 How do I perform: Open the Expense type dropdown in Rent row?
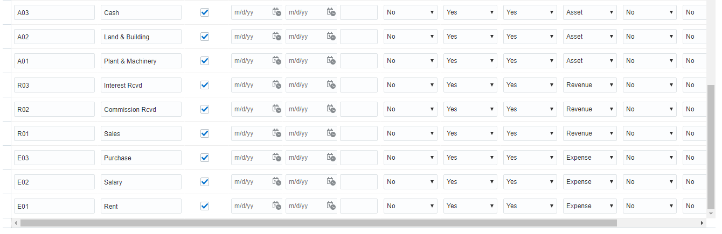589,206
